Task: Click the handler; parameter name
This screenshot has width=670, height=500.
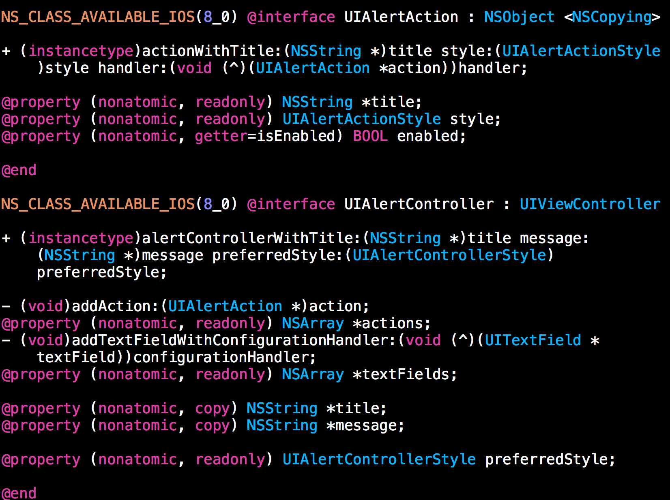Action: (493, 68)
